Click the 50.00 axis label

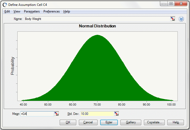(48, 104)
